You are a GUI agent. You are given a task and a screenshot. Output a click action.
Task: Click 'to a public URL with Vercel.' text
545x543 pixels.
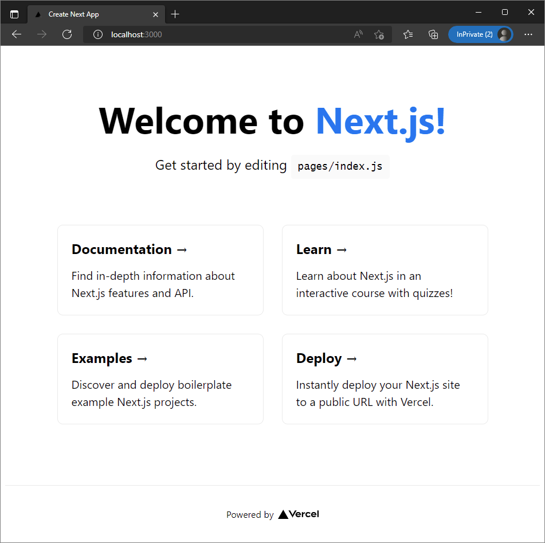click(x=364, y=402)
